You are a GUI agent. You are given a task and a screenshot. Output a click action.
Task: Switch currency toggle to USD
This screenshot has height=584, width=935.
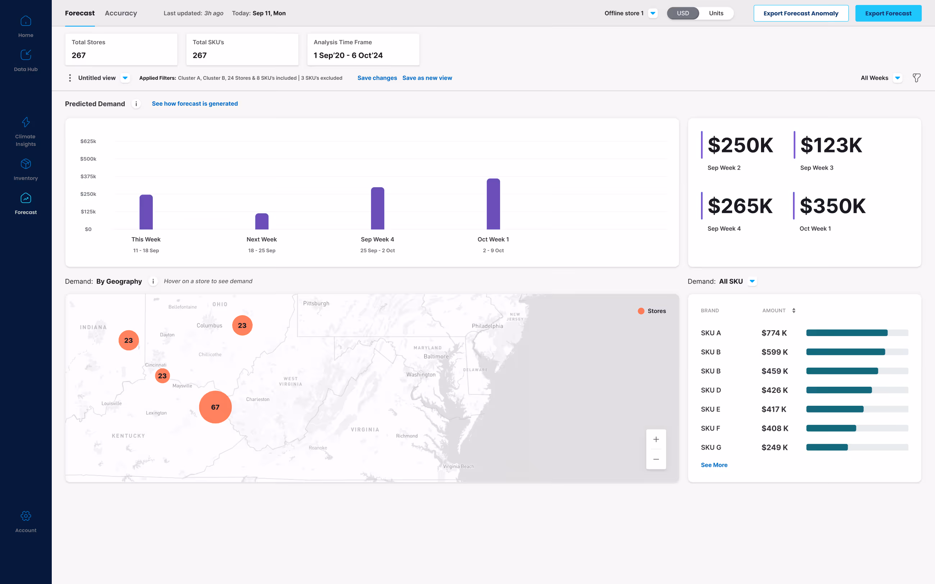click(x=683, y=13)
